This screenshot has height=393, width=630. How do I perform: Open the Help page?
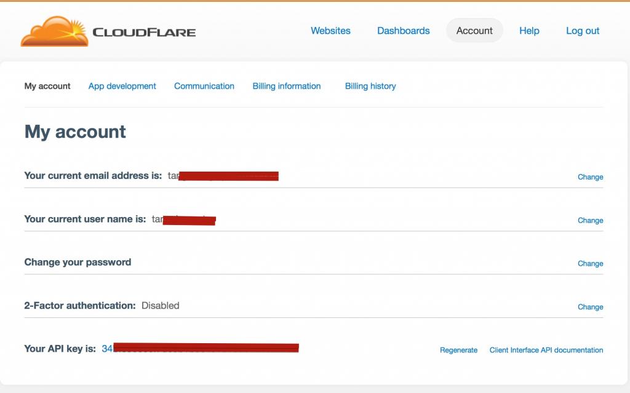tap(529, 31)
